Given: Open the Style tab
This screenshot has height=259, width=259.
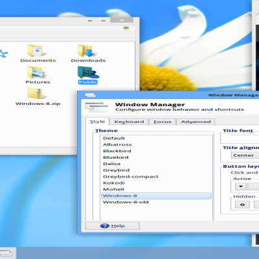Looking at the screenshot, I should (97, 122).
